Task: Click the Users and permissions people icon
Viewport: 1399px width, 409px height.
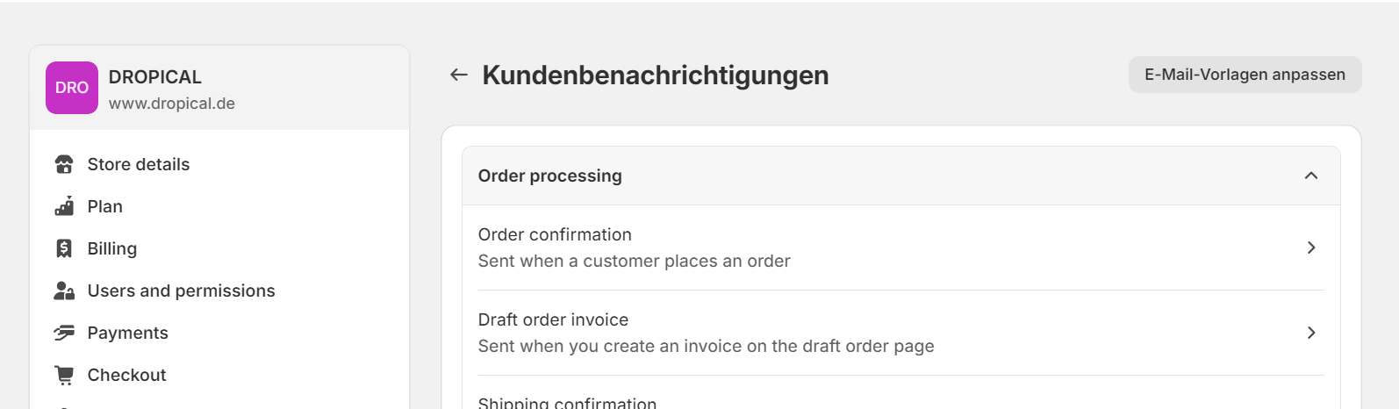Action: click(x=64, y=291)
